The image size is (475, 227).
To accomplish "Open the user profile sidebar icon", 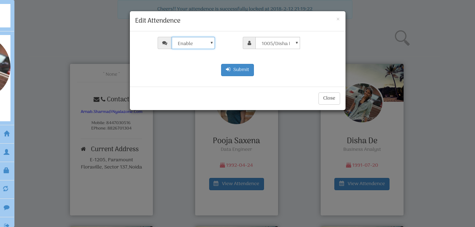I will tap(6, 152).
